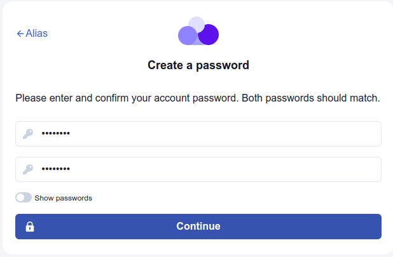Click the back arrow icon beside Alias
The image size is (393, 257).
click(x=20, y=34)
